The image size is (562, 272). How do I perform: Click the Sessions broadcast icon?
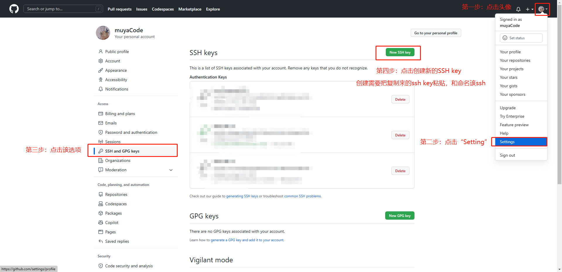point(101,142)
